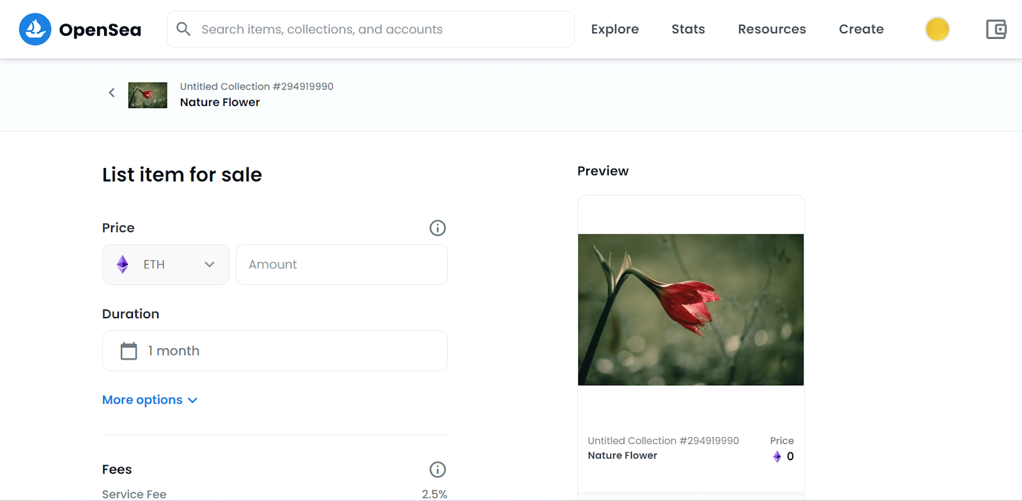This screenshot has height=501, width=1022.
Task: Open the Stats menu
Action: [x=688, y=29]
